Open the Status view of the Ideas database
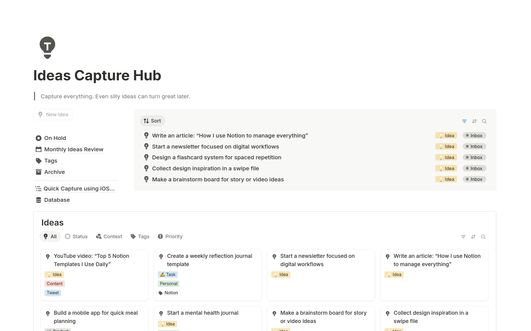 pyautogui.click(x=76, y=236)
